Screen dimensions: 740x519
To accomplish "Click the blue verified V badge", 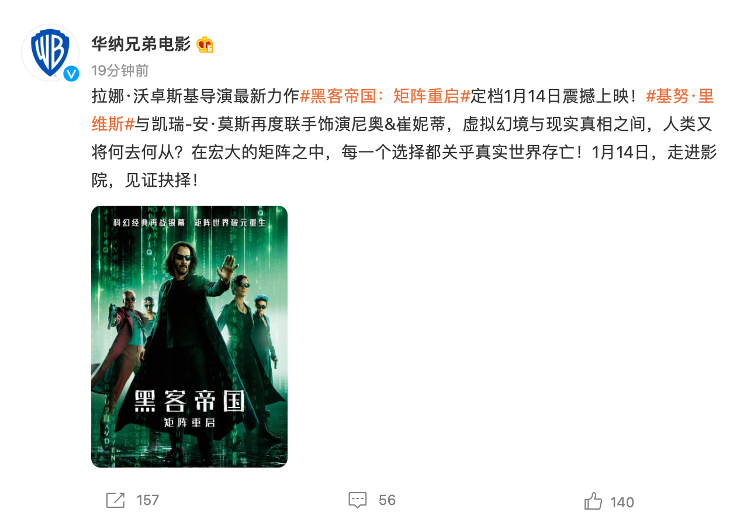I will click(x=71, y=73).
